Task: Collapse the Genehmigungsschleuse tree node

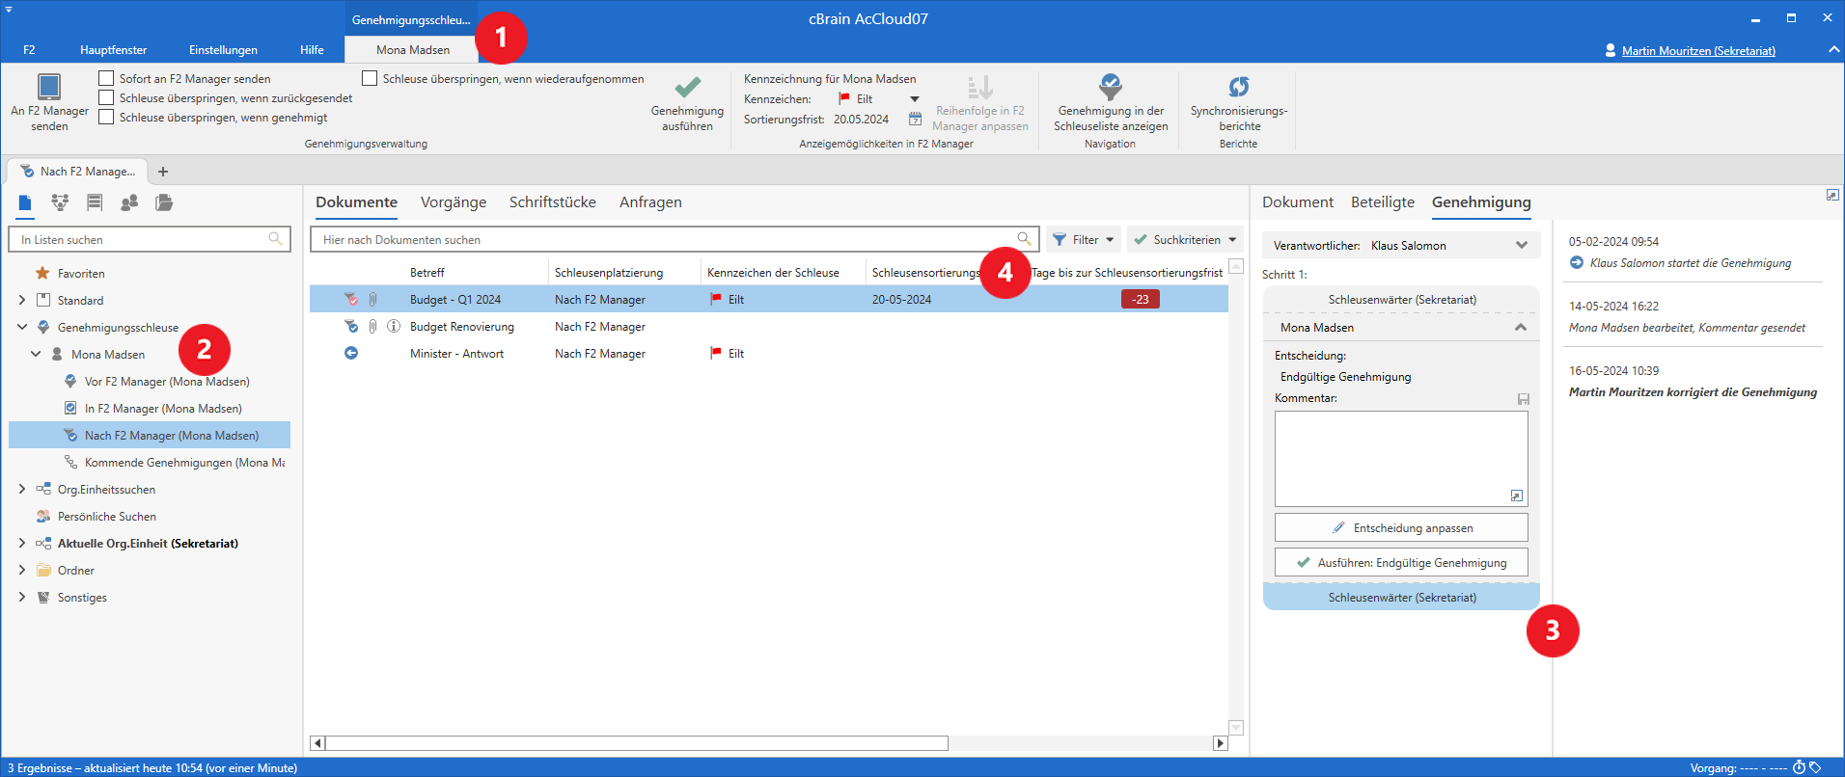Action: pyautogui.click(x=22, y=327)
